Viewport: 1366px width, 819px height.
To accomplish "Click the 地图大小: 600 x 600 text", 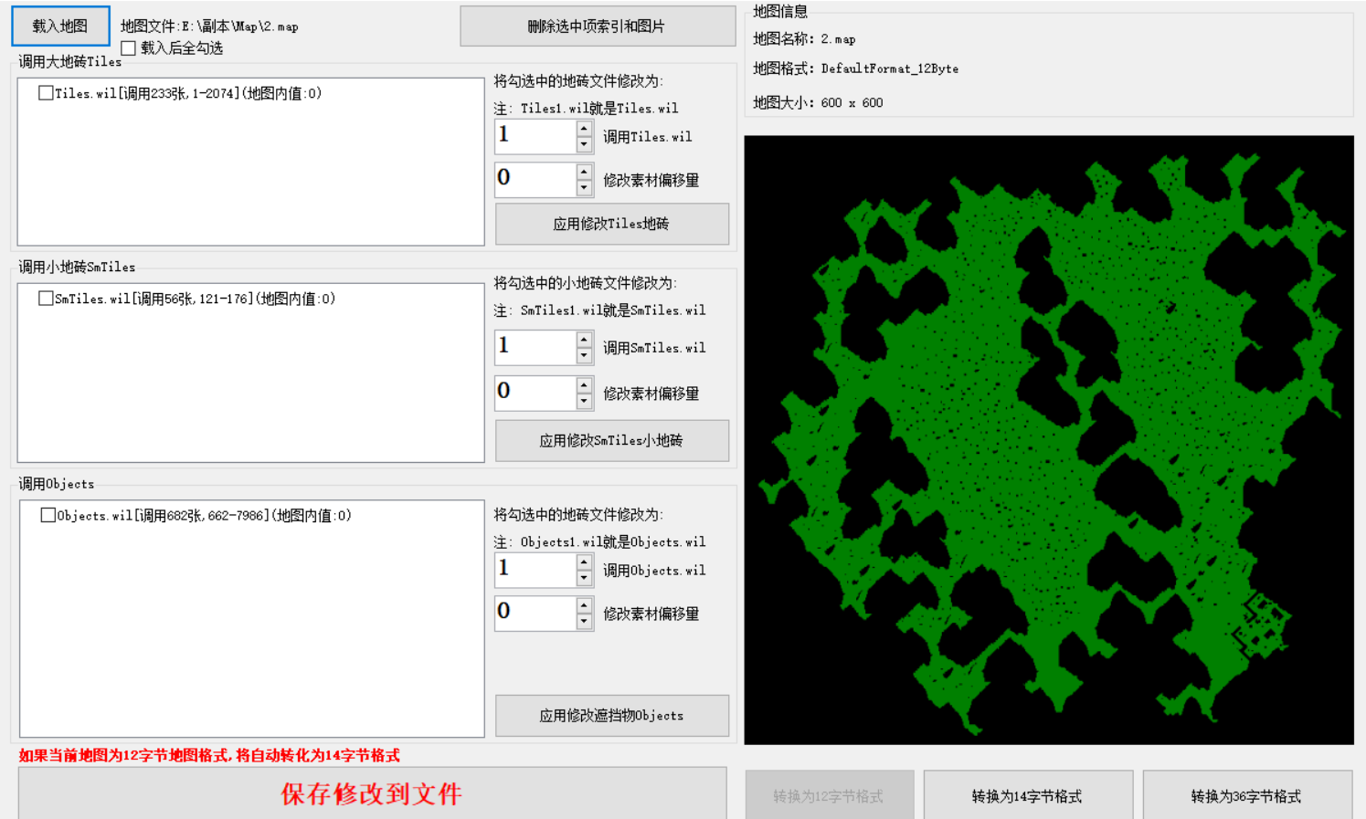I will tap(818, 102).
